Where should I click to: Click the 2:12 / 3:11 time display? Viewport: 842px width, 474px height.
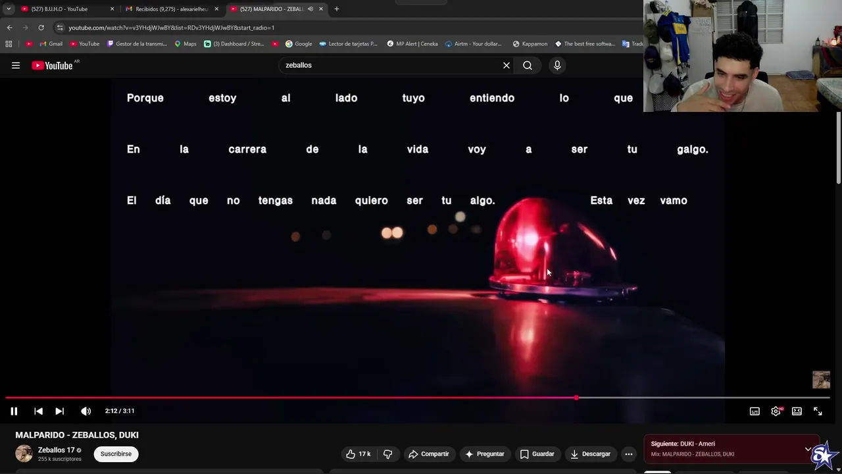(x=120, y=411)
